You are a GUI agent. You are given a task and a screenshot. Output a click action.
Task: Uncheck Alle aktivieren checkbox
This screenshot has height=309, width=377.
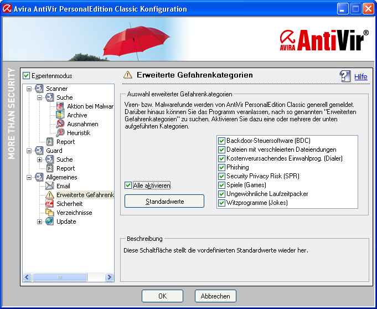pos(128,186)
